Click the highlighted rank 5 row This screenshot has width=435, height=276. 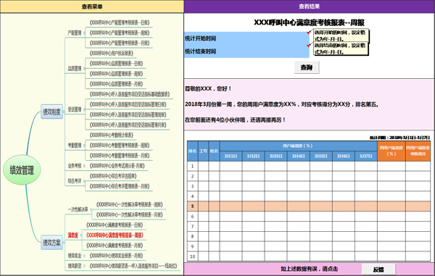coord(309,206)
